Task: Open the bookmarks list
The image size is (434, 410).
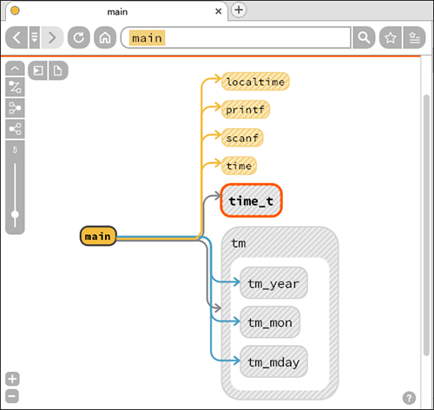Action: [x=414, y=37]
